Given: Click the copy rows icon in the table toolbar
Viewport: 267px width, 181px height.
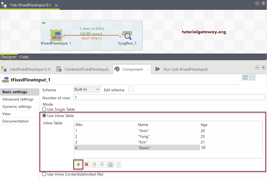Looking at the screenshot, I should coord(110,164).
